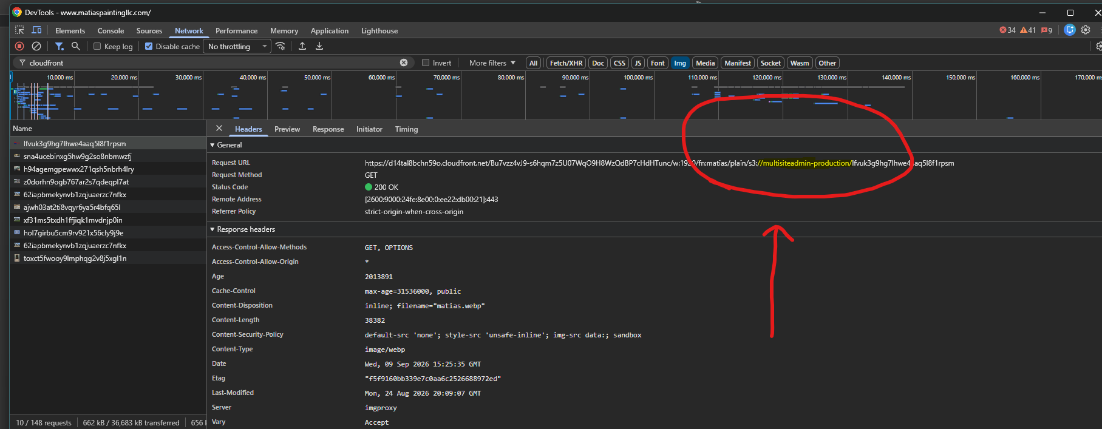1102x429 pixels.
Task: Click Content-Type value image/webp
Action: tap(384, 350)
